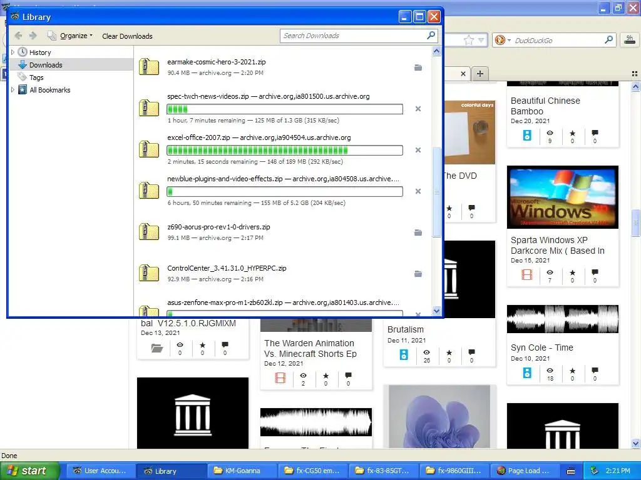Switch to fx-83-85GT... taskbar folder

pos(384,471)
